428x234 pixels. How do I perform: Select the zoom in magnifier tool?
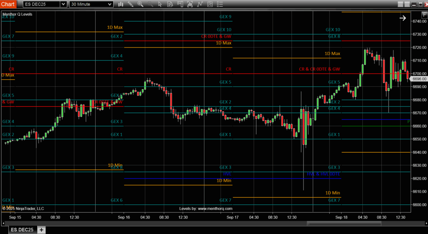point(140,4)
